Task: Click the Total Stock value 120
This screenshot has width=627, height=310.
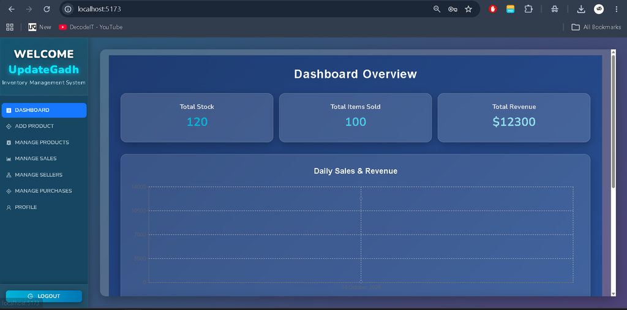Action: (197, 122)
